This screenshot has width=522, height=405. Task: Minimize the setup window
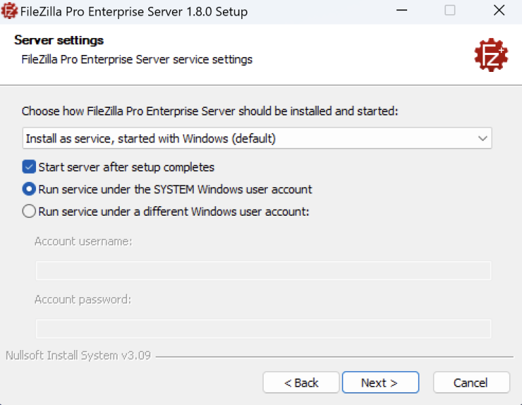402,10
